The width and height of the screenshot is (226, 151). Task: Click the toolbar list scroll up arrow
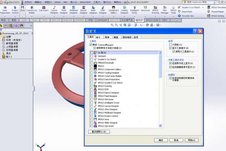click(x=160, y=53)
